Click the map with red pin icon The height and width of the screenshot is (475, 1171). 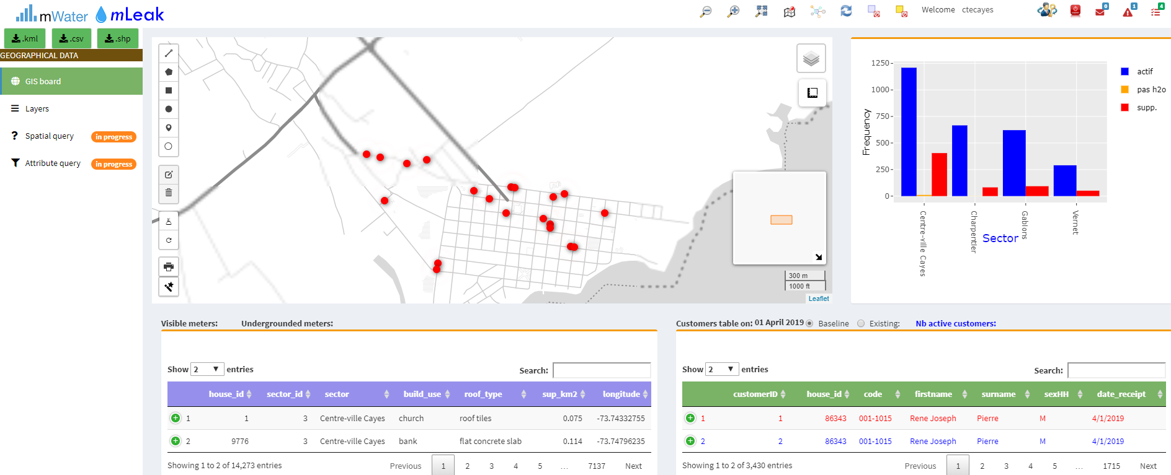(x=790, y=11)
